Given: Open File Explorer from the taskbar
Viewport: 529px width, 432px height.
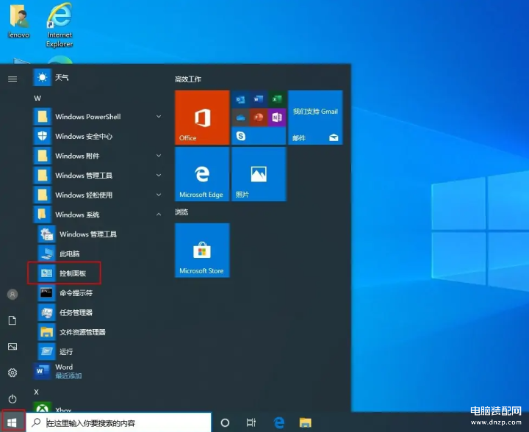Looking at the screenshot, I should 306,422.
